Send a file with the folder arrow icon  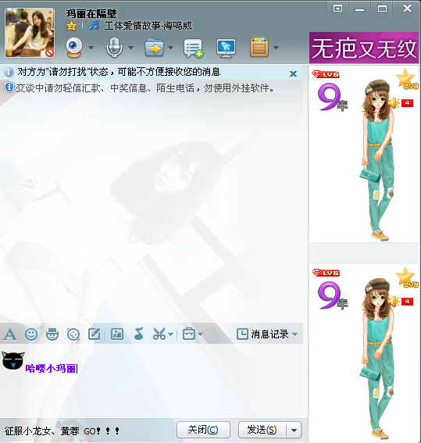coord(154,48)
